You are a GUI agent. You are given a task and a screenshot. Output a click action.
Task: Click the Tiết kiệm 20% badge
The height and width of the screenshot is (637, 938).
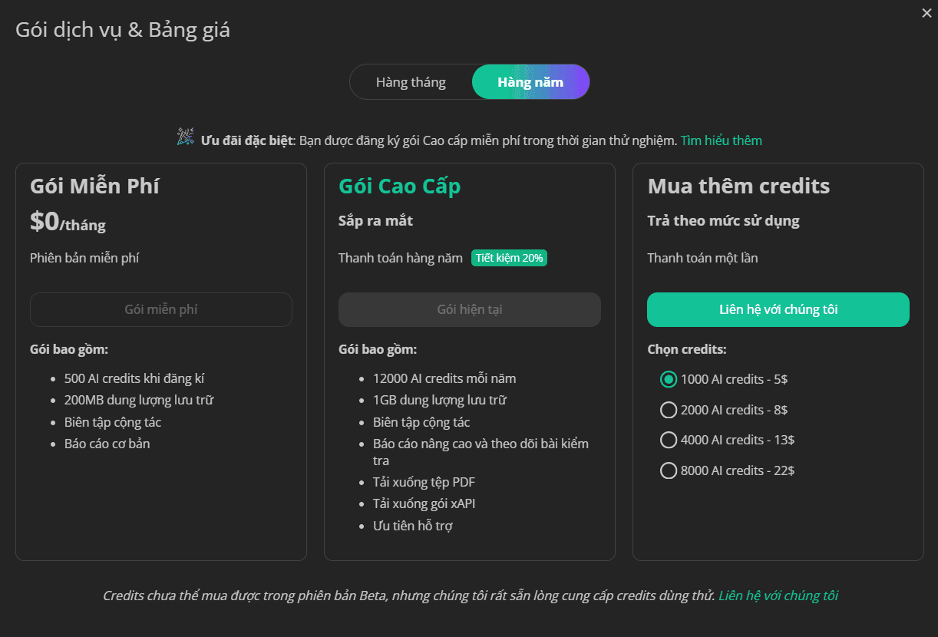point(509,258)
